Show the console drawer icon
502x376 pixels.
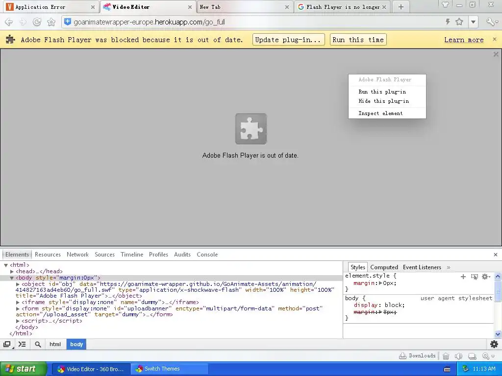pos(22,344)
